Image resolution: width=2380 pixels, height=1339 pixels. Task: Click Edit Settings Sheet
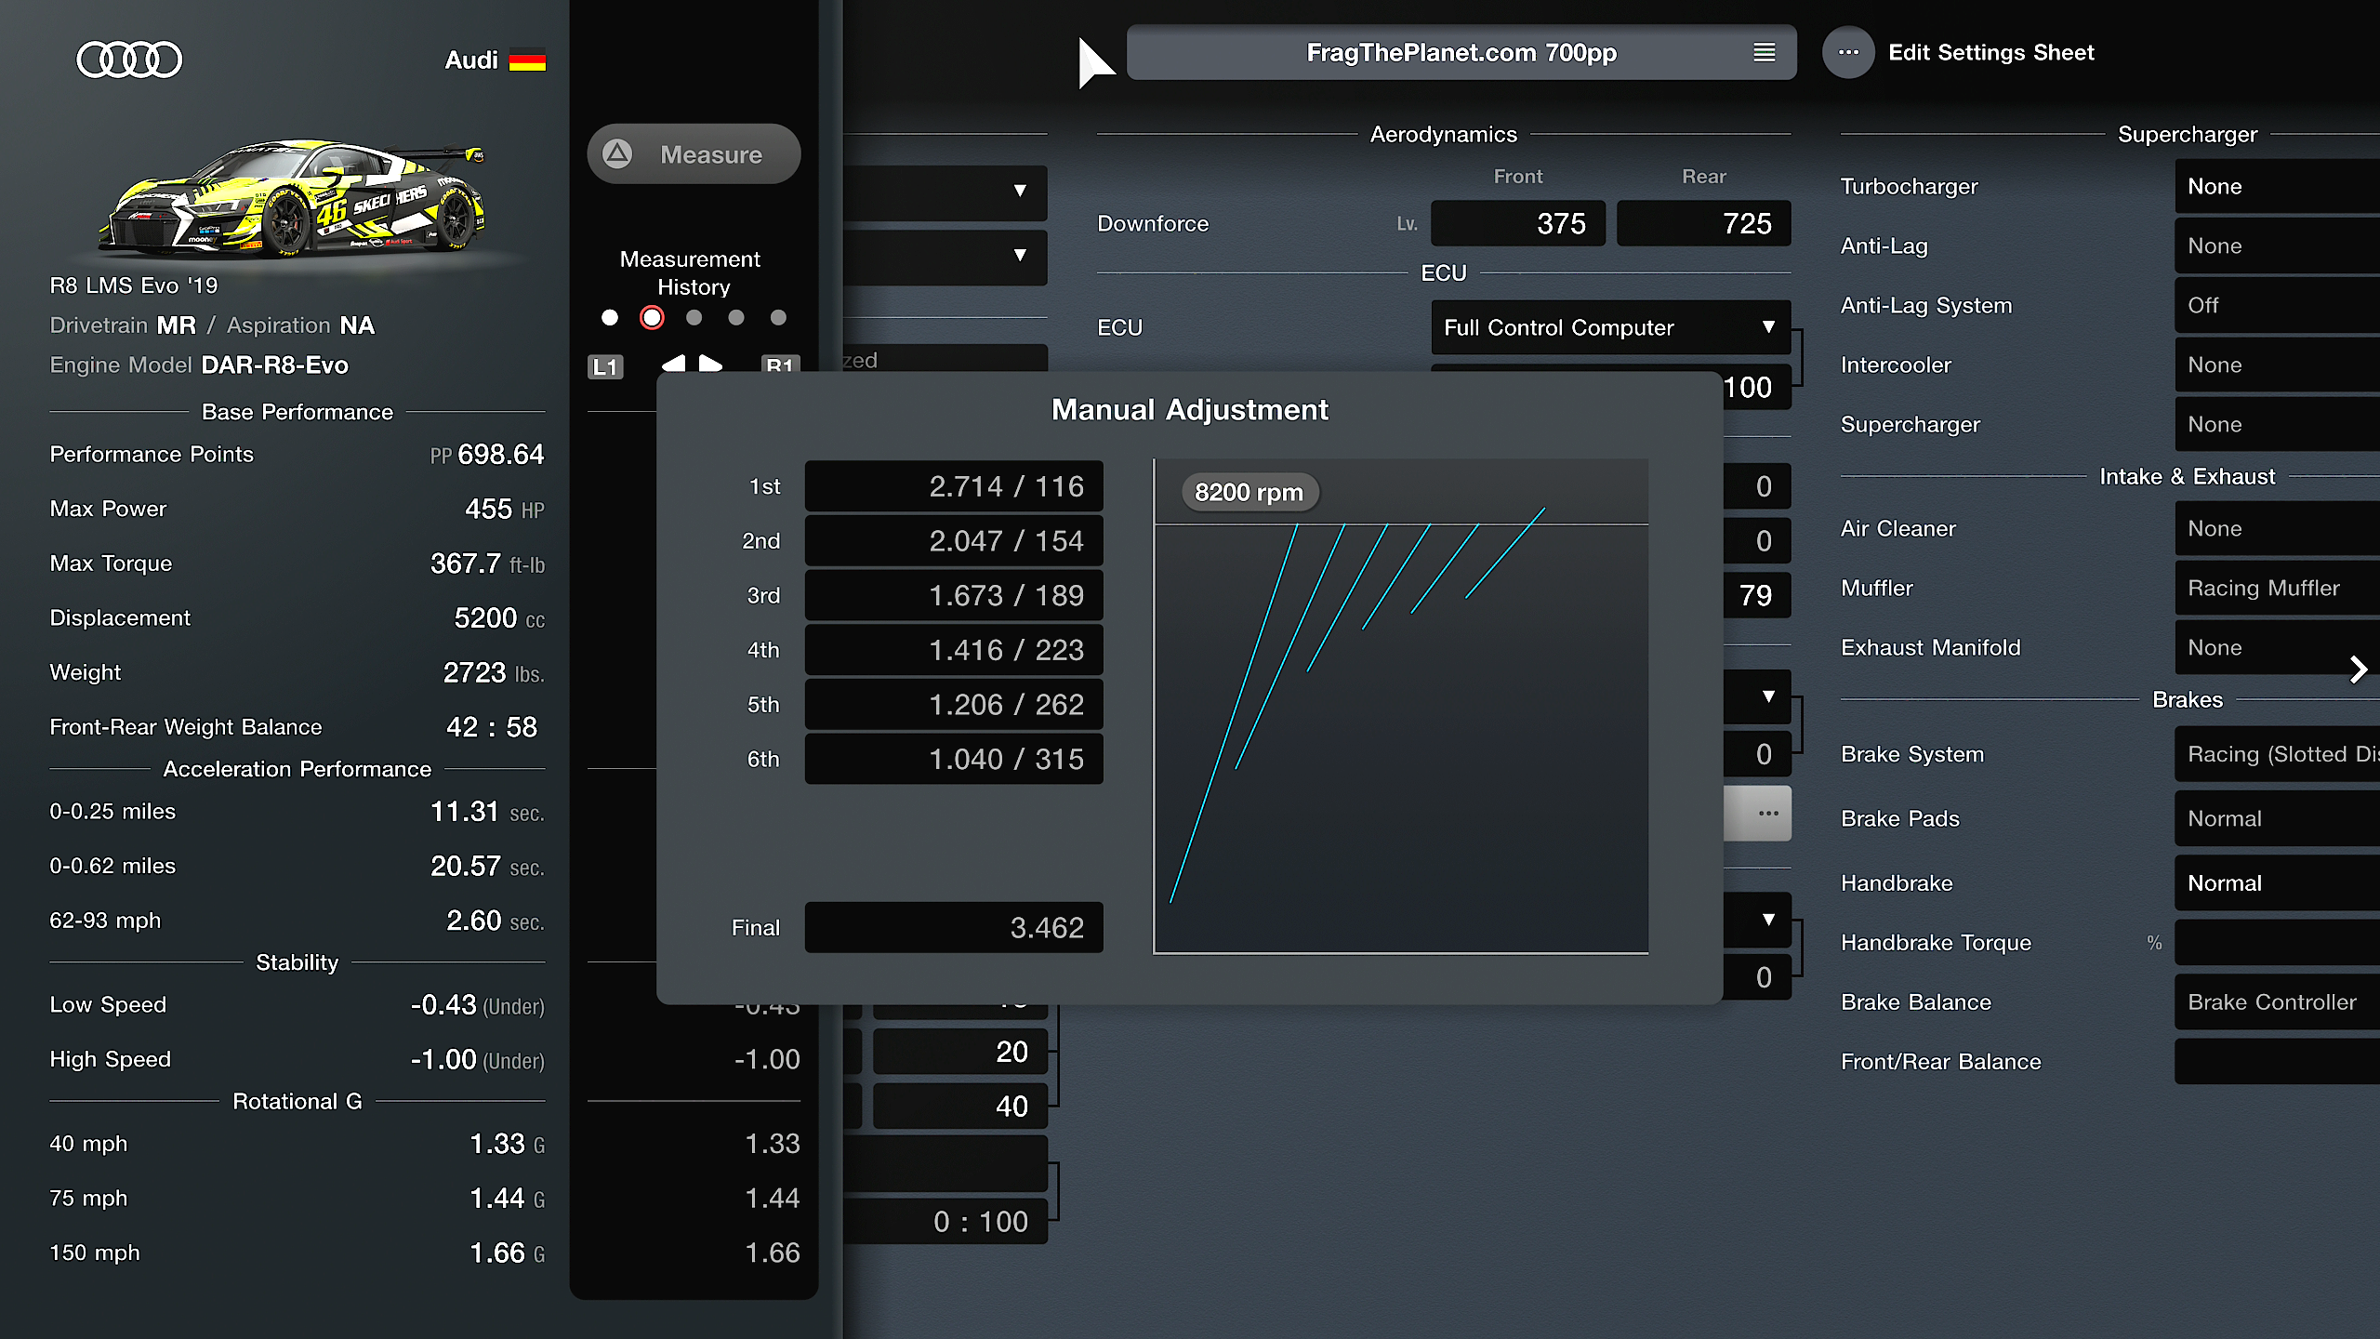tap(1991, 53)
